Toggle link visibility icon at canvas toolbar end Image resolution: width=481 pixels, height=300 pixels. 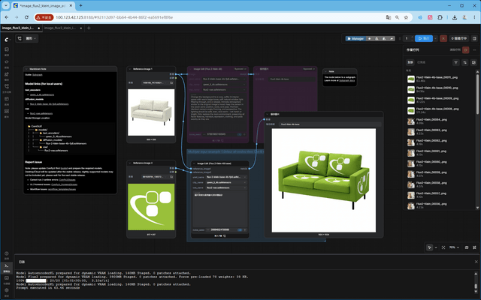(x=474, y=247)
